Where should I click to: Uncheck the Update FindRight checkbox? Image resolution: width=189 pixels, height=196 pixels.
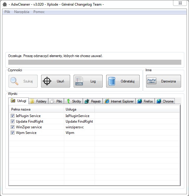pyautogui.click(x=12, y=122)
